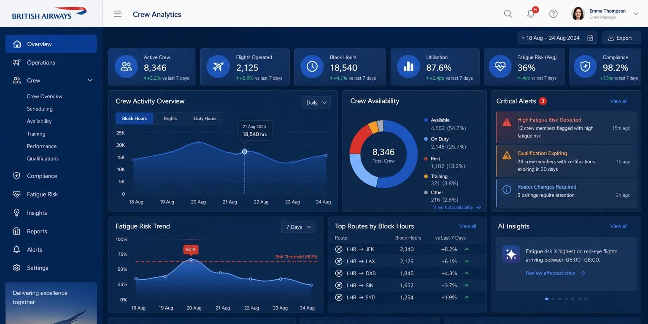Screen dimensions: 648x324
Task: Click the LHR → LAX route plane icon
Action: point(338,262)
